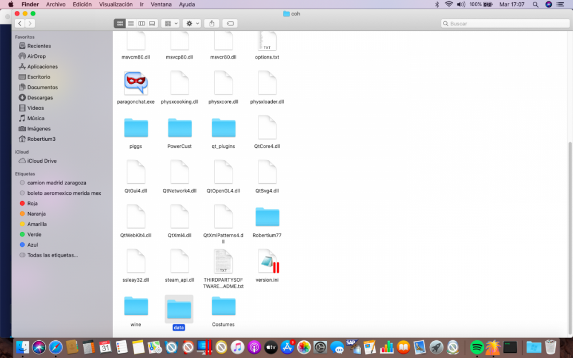
Task: Switch to icon view in toolbar
Action: (x=120, y=23)
